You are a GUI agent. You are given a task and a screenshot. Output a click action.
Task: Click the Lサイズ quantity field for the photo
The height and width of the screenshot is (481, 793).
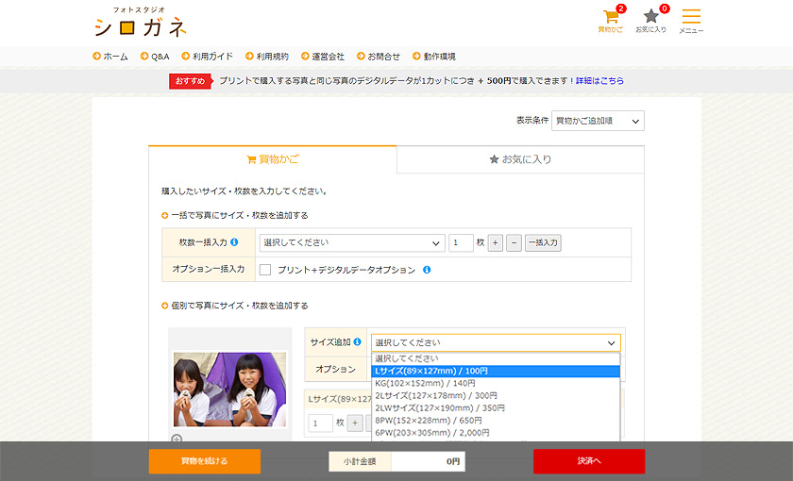coord(321,423)
